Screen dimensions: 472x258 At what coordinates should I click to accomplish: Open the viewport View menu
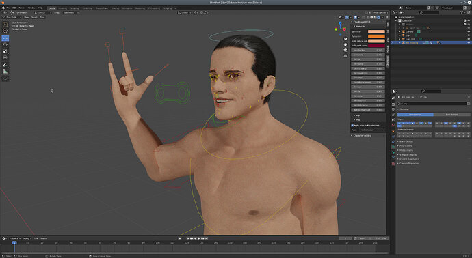tap(26, 18)
